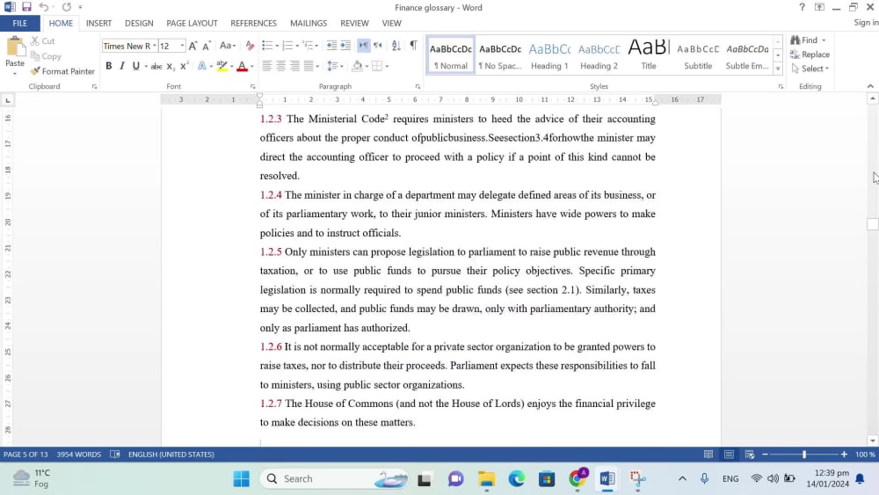Open the Select dropdown in Editing

pyautogui.click(x=810, y=69)
